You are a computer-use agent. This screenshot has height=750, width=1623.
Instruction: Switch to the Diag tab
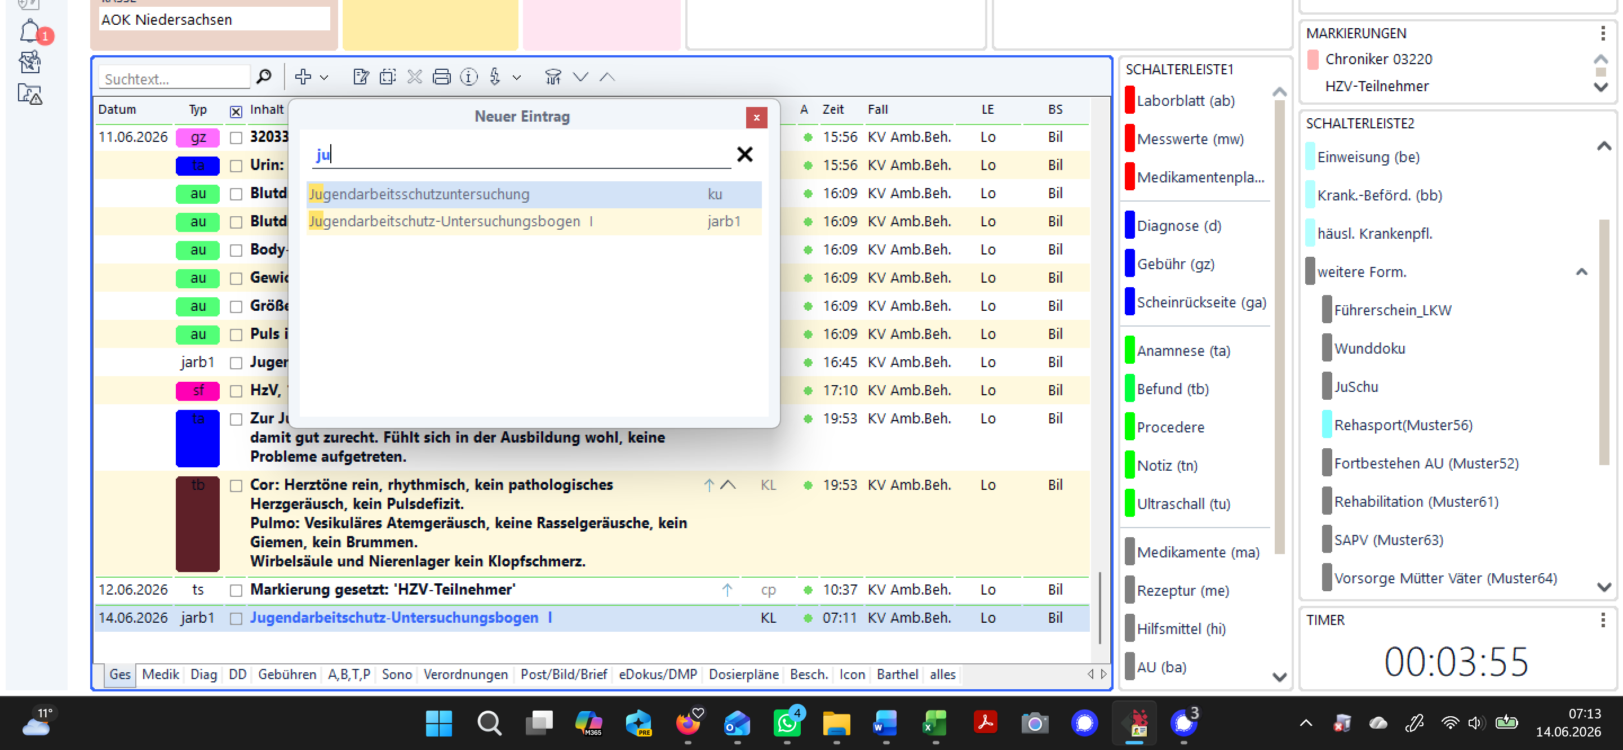point(203,674)
